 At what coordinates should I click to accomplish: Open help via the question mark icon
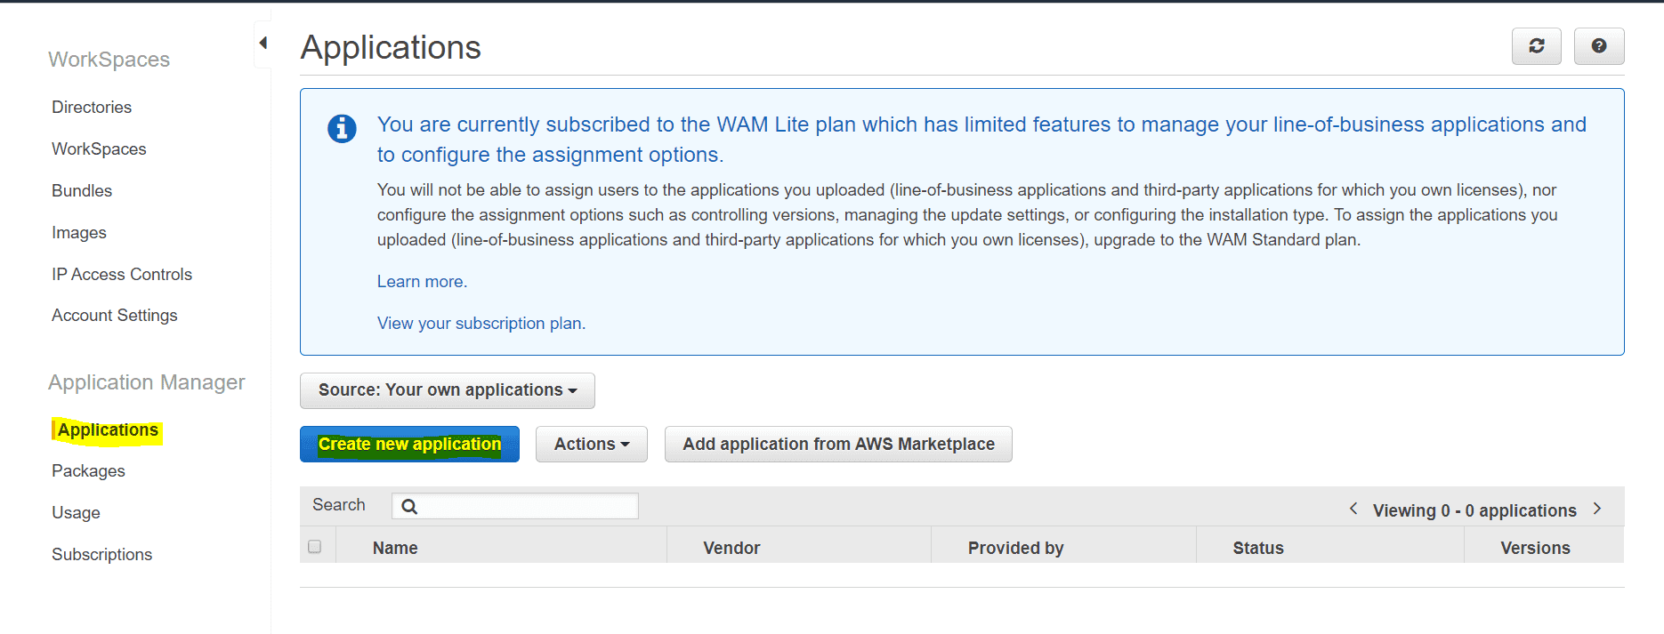click(x=1598, y=46)
